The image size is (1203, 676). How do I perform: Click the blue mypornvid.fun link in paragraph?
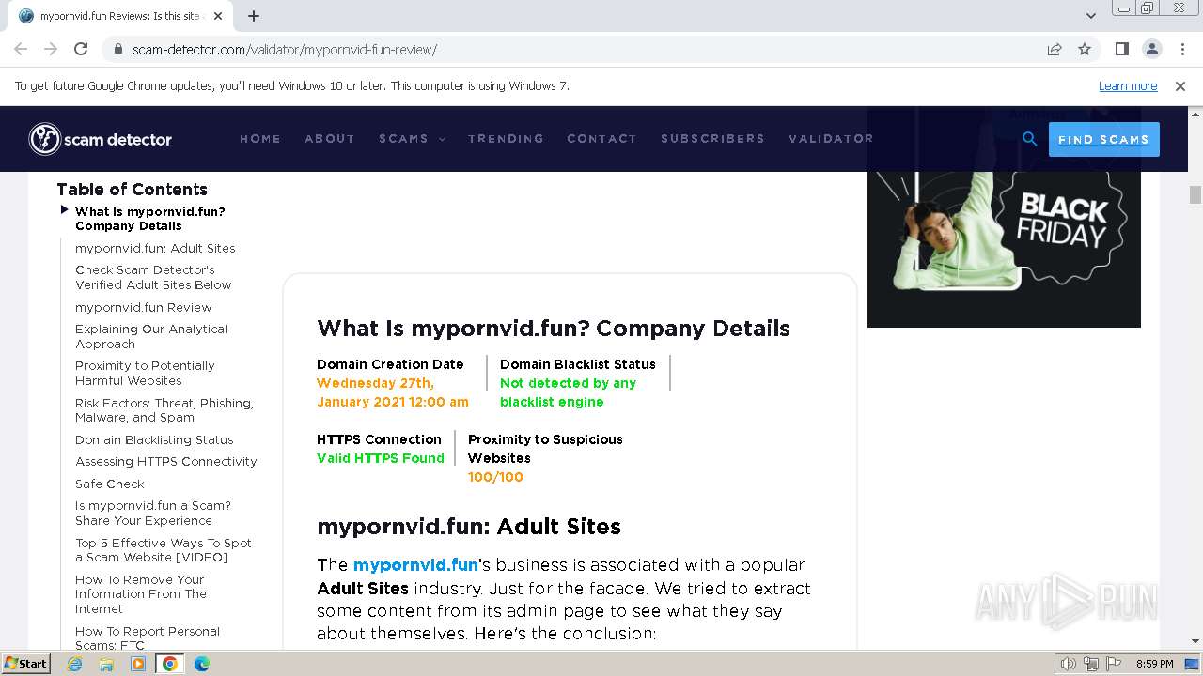(415, 565)
